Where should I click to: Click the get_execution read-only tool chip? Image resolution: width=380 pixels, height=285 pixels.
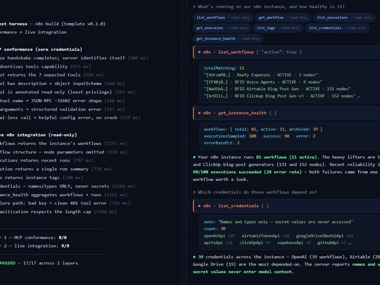(x=222, y=28)
